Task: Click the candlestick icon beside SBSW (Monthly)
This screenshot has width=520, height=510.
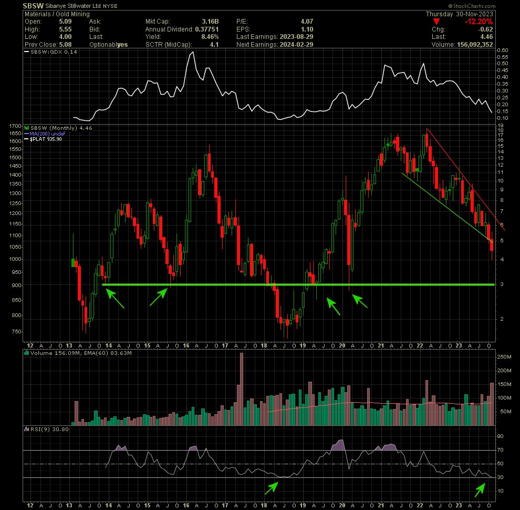Action: coord(27,128)
